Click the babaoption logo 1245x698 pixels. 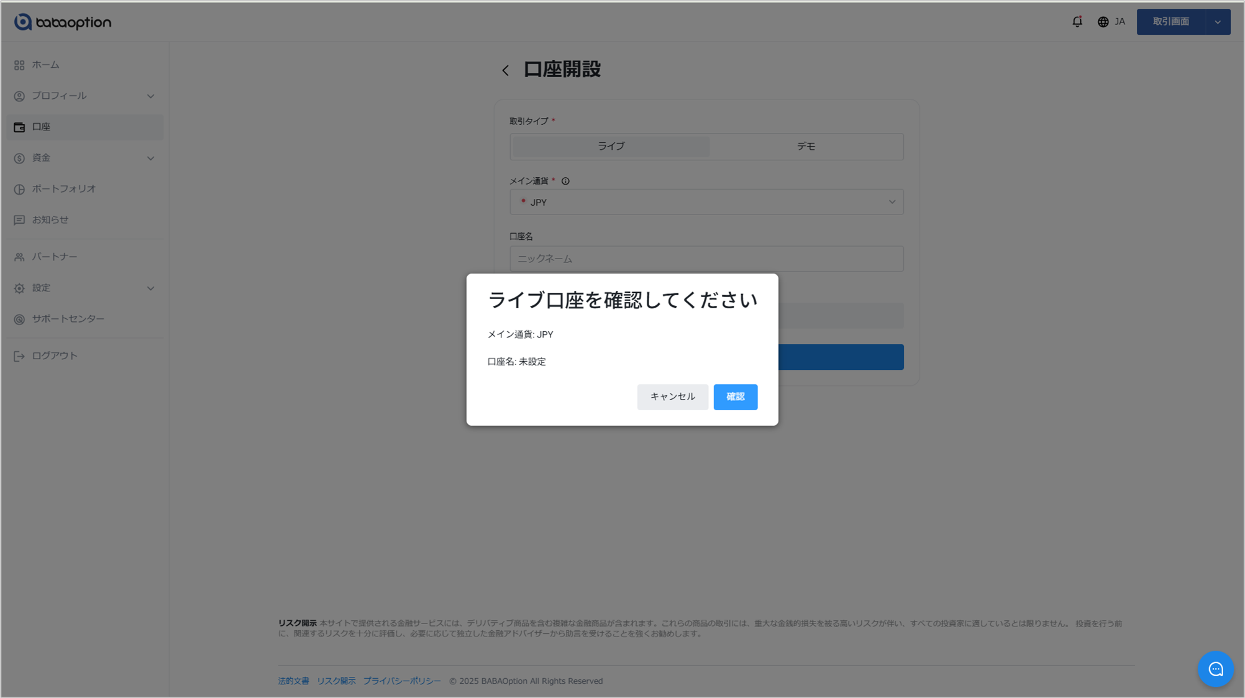tap(63, 22)
